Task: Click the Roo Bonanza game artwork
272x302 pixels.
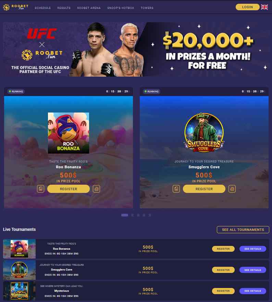Action: point(69,133)
